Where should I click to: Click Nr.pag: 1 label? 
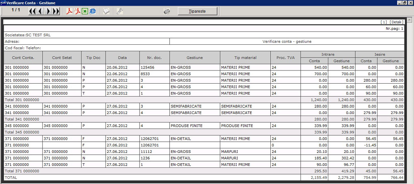click(395, 29)
